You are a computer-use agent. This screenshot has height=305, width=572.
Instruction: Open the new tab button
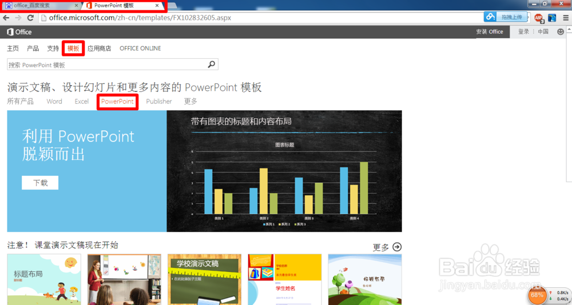(x=172, y=6)
